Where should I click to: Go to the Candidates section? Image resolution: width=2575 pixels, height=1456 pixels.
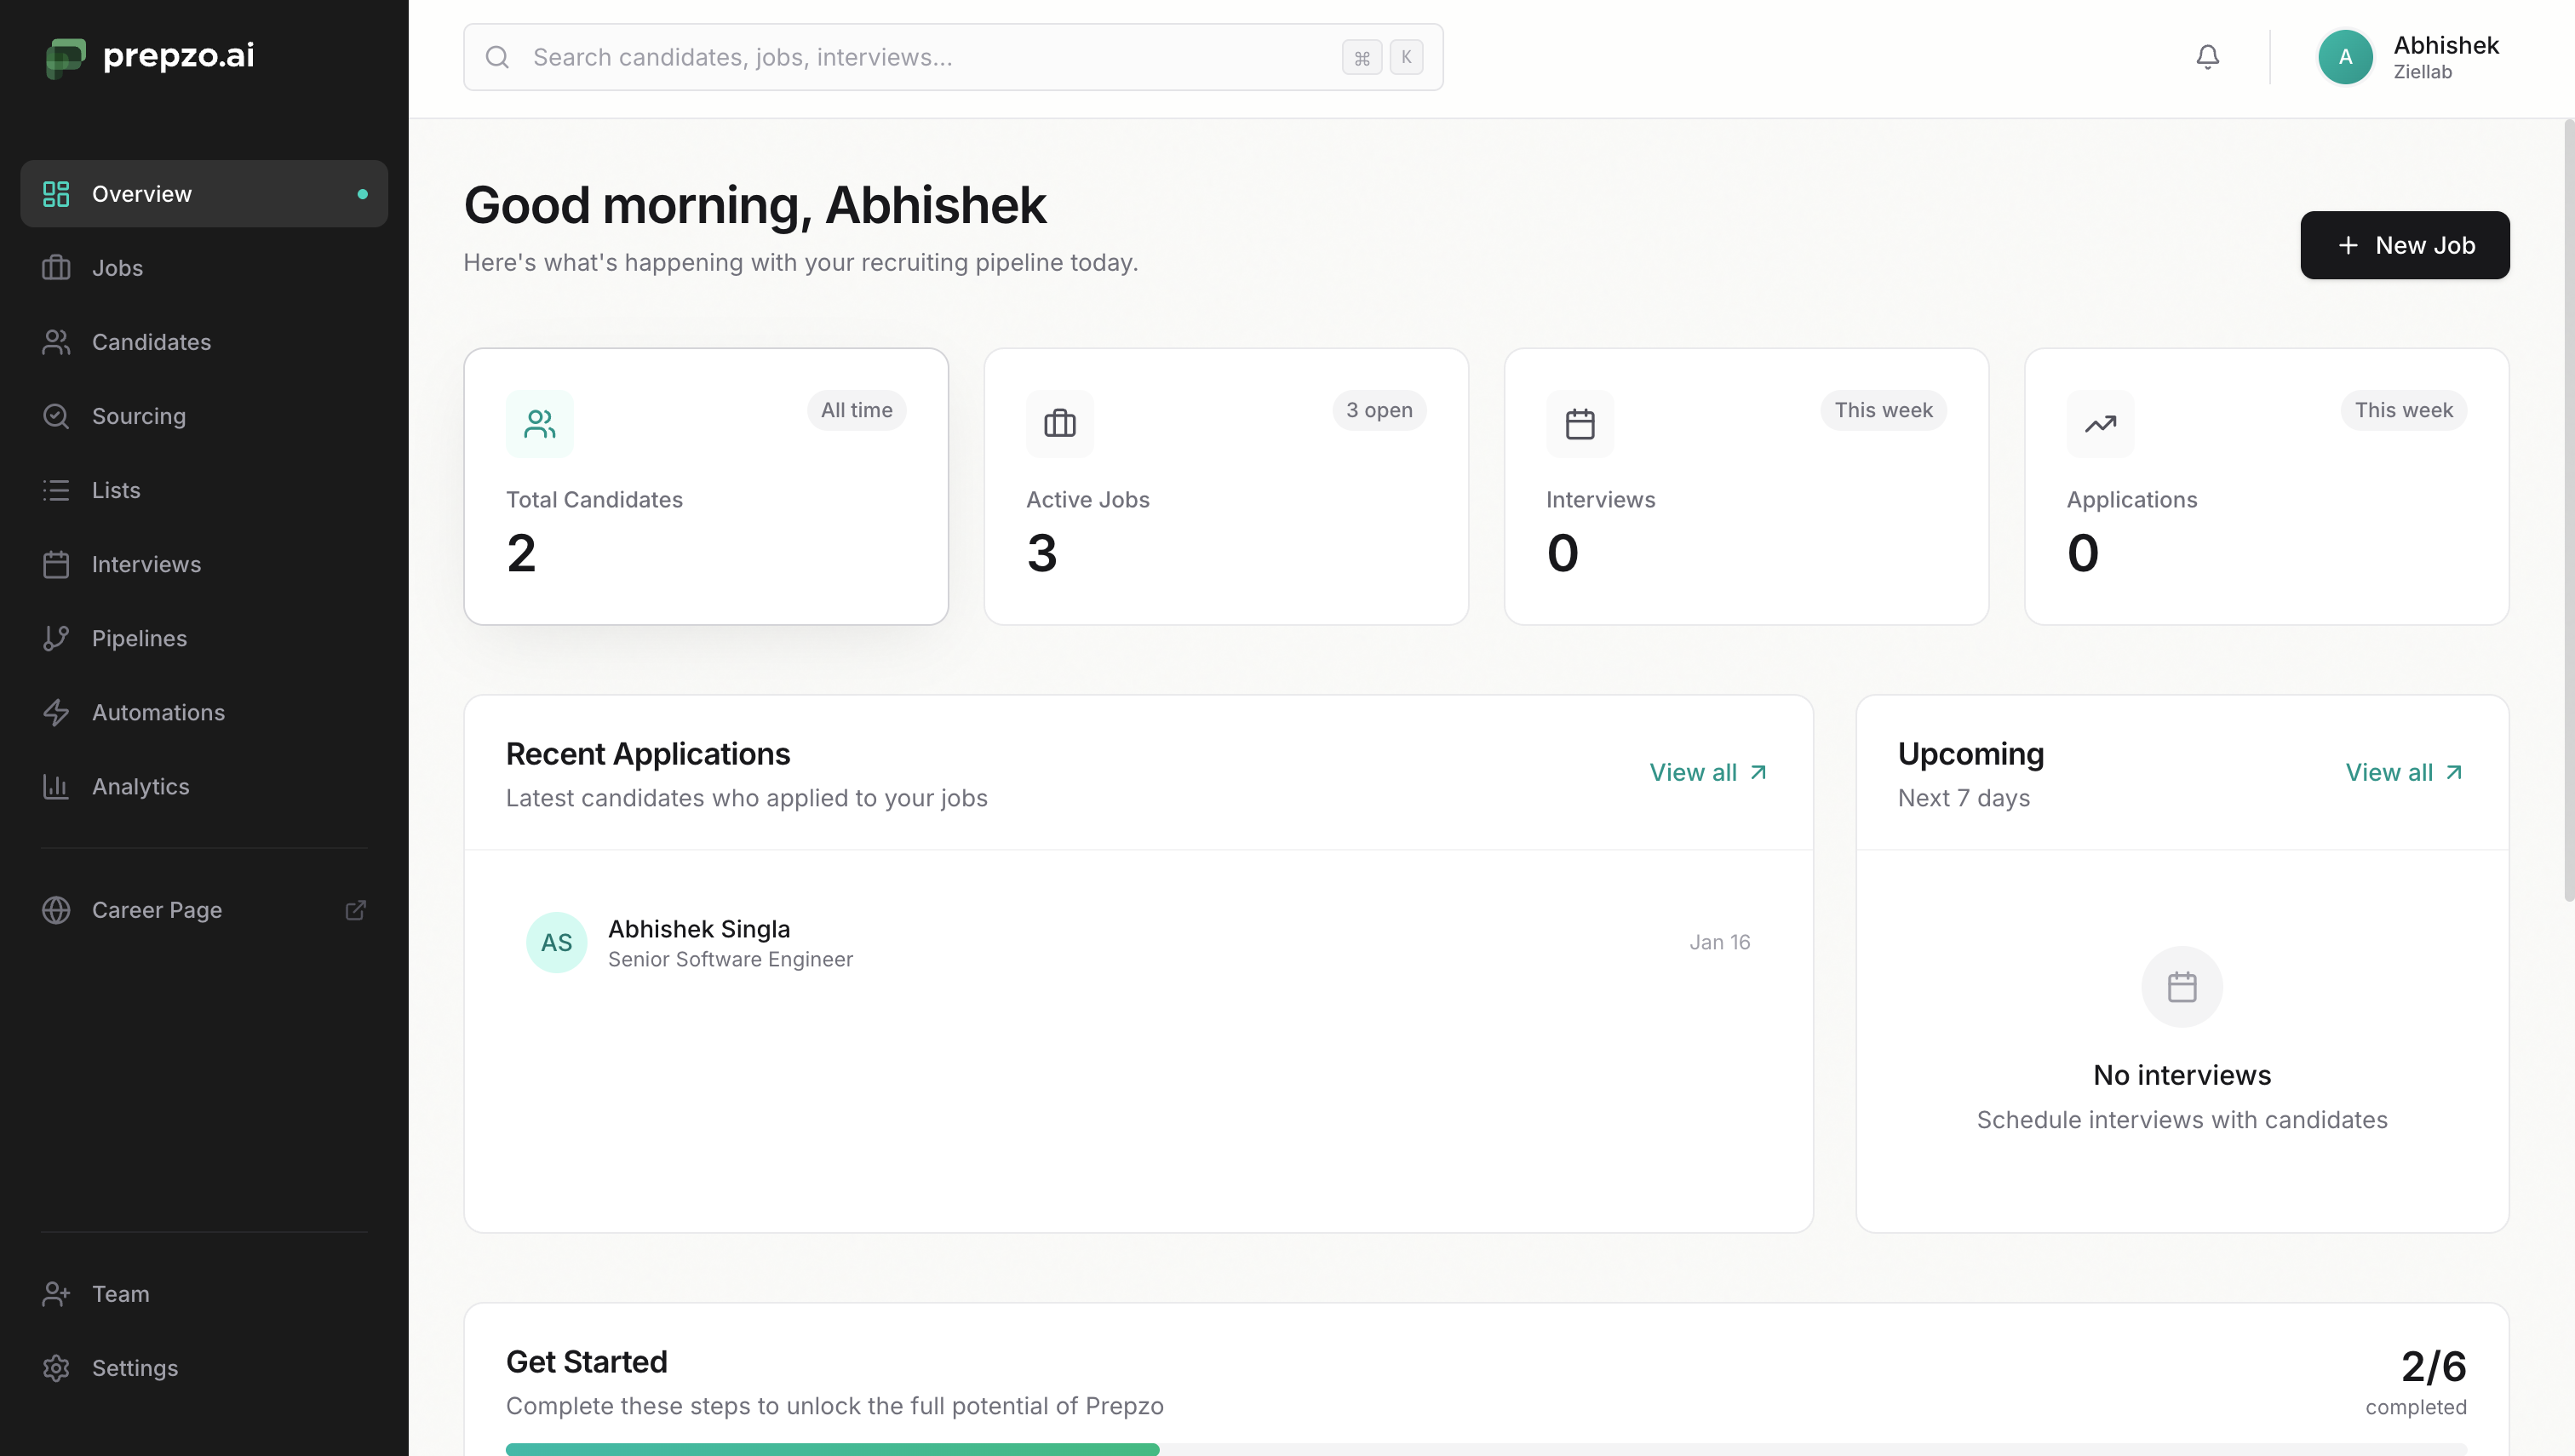(151, 342)
